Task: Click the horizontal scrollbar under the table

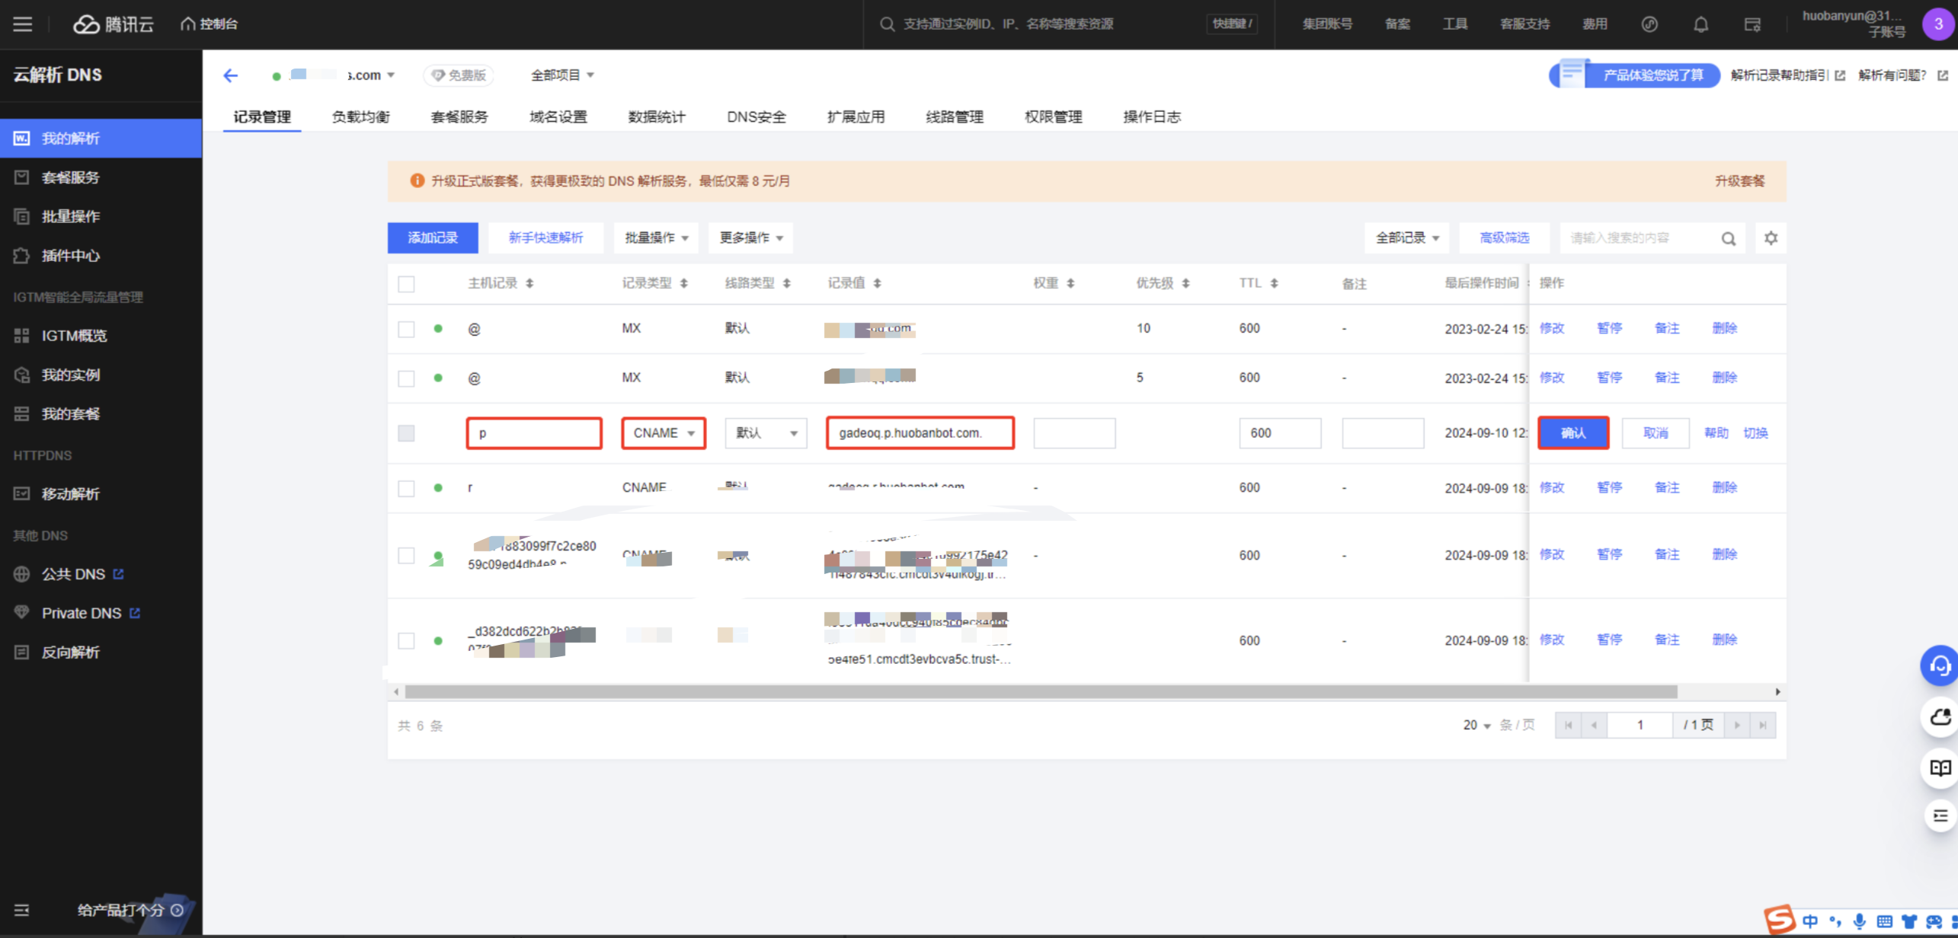Action: (x=1040, y=692)
